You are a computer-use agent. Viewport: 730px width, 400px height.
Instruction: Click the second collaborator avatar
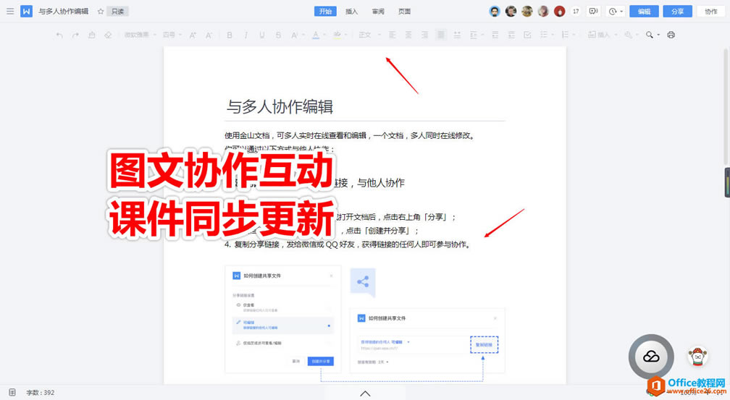tap(511, 11)
